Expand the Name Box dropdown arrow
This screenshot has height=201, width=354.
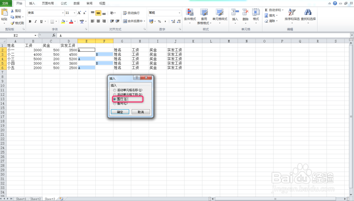35,35
